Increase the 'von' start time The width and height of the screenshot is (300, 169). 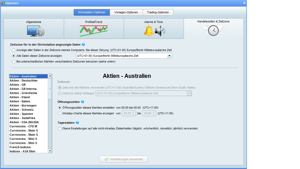point(133,112)
